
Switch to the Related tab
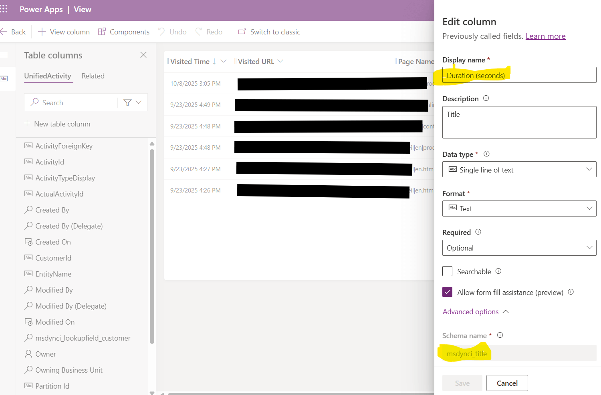(x=93, y=76)
